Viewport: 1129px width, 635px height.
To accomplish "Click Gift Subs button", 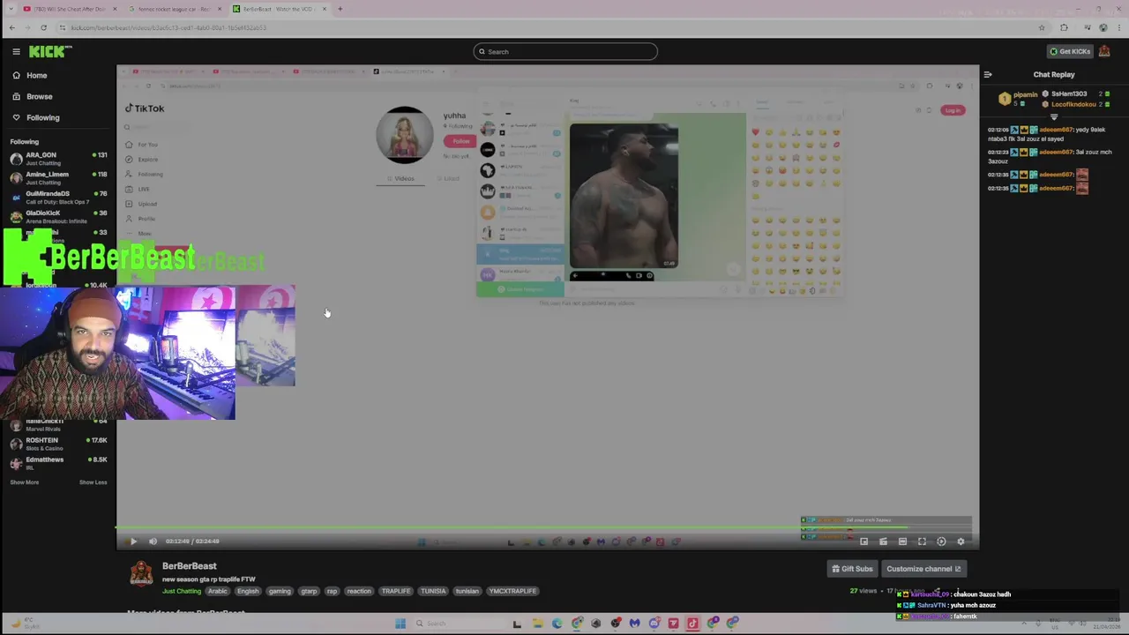I will [x=852, y=569].
